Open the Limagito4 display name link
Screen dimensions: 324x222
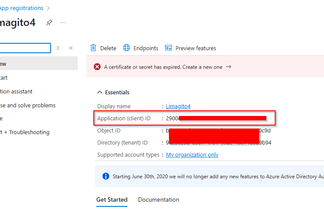178,106
